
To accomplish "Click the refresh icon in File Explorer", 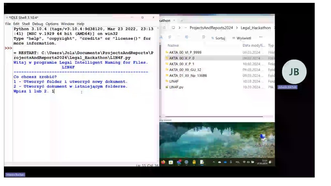I will 165,28.
